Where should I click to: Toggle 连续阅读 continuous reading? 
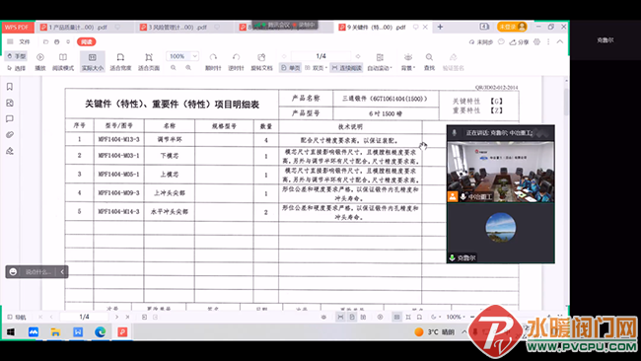[x=347, y=68]
